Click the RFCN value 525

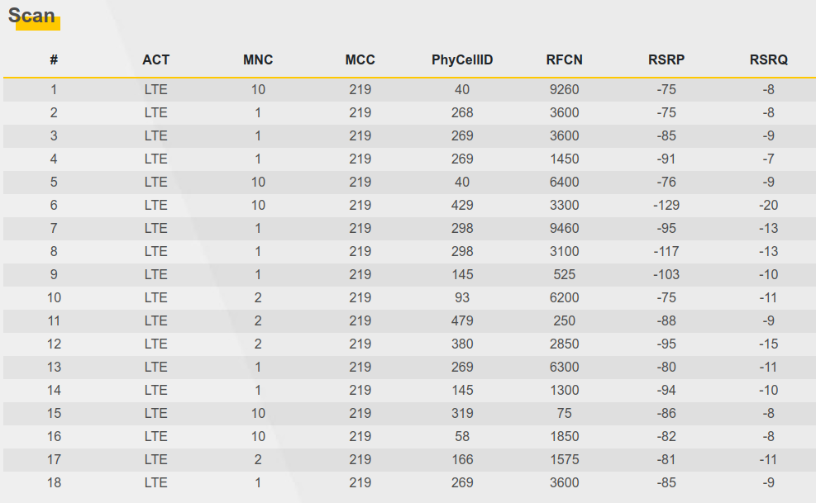coord(564,274)
